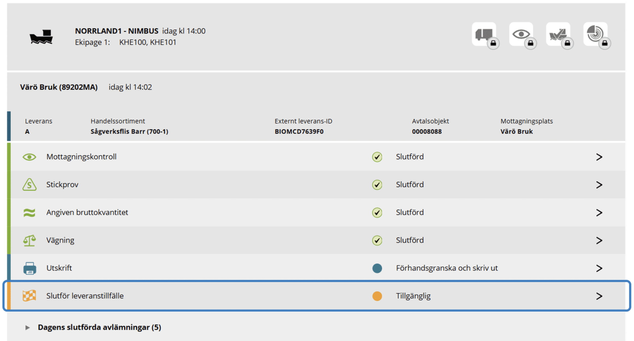Click the checkered flag icon

(29, 296)
